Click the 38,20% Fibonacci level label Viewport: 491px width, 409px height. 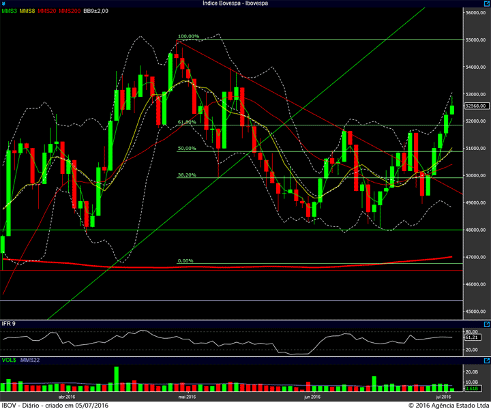[x=187, y=175]
